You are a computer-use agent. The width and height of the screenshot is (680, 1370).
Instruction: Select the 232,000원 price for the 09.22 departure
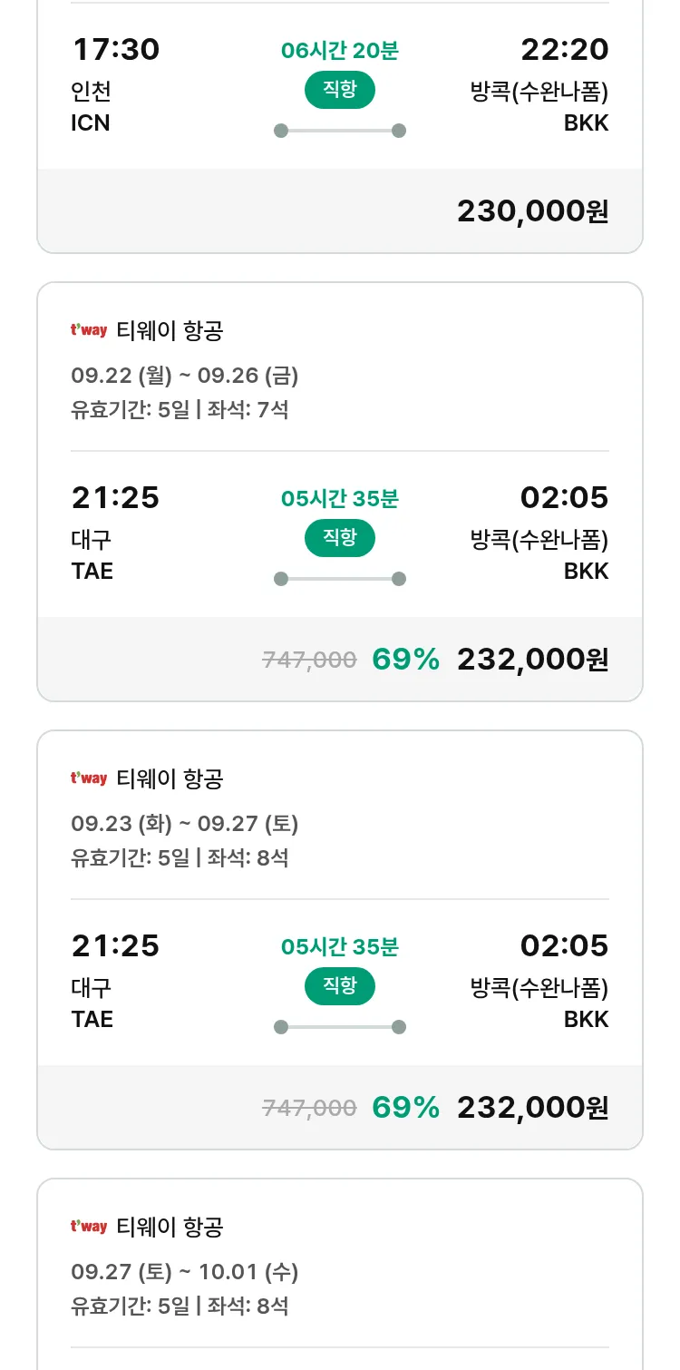coord(532,660)
